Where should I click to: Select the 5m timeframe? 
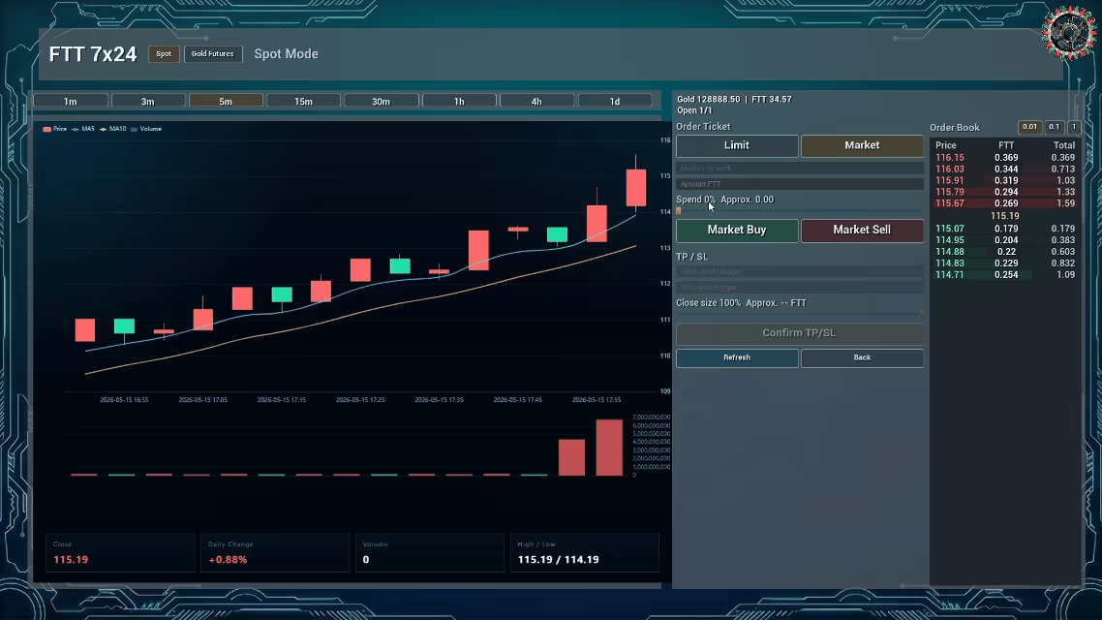(226, 101)
